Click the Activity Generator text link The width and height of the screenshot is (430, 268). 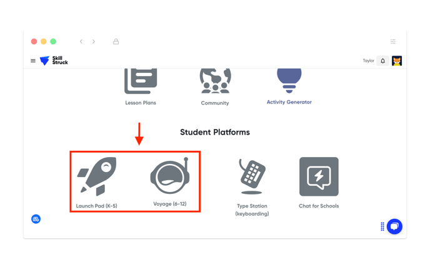(x=289, y=102)
